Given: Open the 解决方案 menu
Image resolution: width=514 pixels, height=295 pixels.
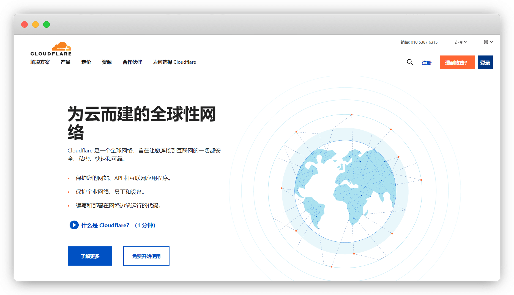Looking at the screenshot, I should (x=40, y=62).
